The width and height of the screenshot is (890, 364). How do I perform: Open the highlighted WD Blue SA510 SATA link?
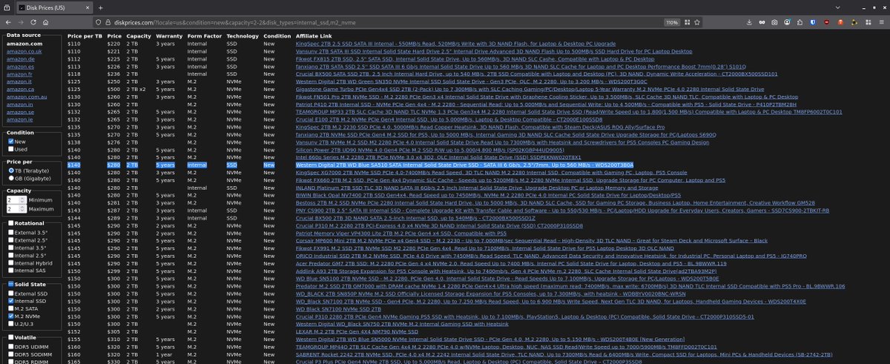tap(464, 165)
